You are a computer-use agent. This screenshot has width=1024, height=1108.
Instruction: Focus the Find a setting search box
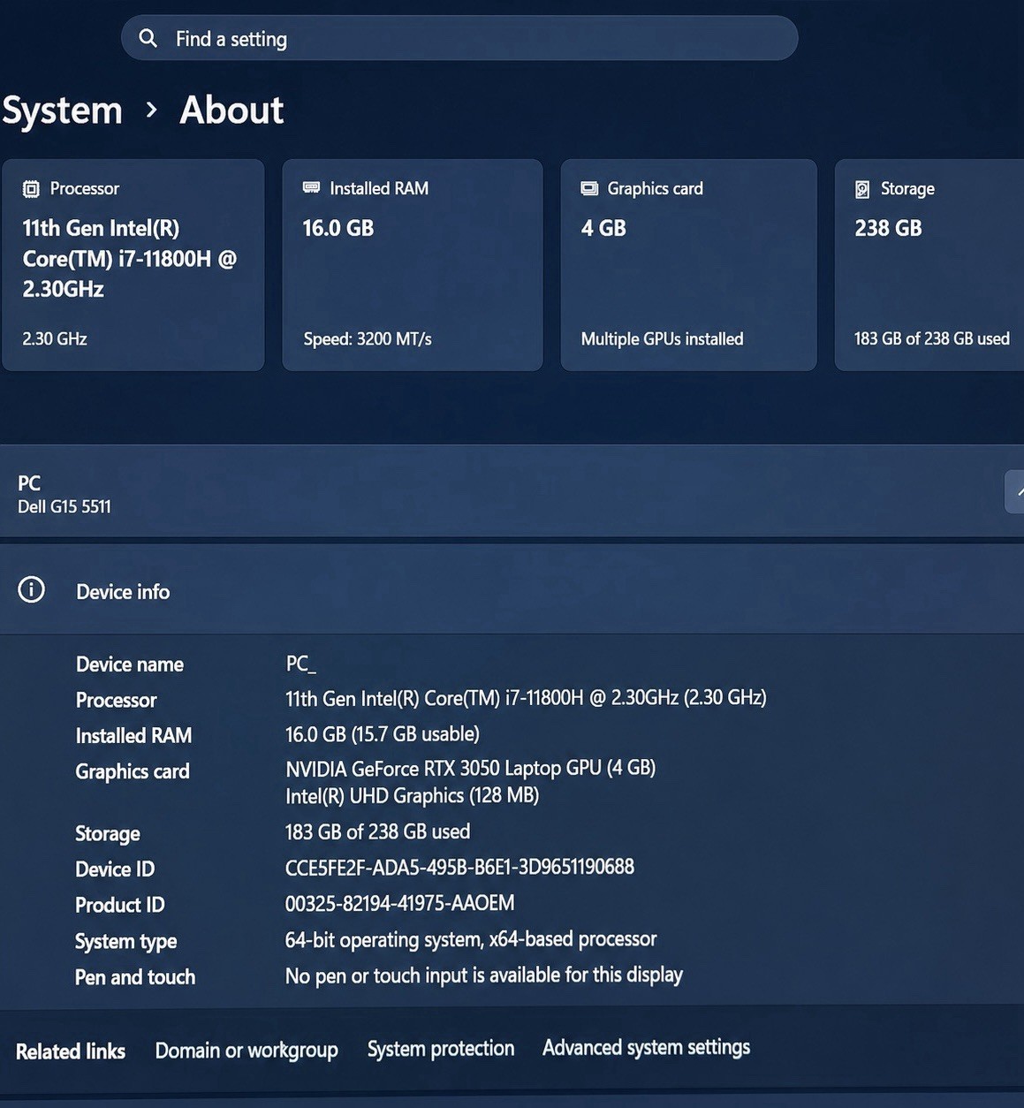459,38
